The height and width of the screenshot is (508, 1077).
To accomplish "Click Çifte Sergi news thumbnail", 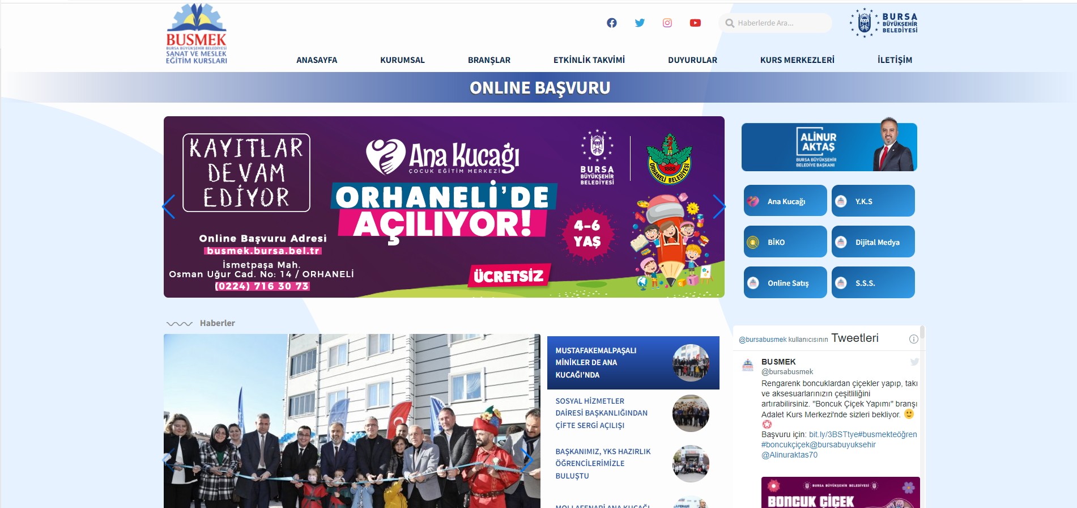I will (691, 413).
